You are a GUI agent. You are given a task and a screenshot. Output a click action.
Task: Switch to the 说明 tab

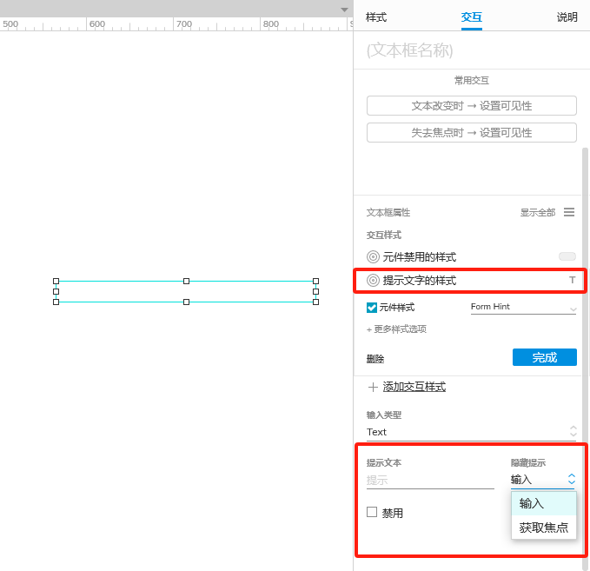click(567, 17)
